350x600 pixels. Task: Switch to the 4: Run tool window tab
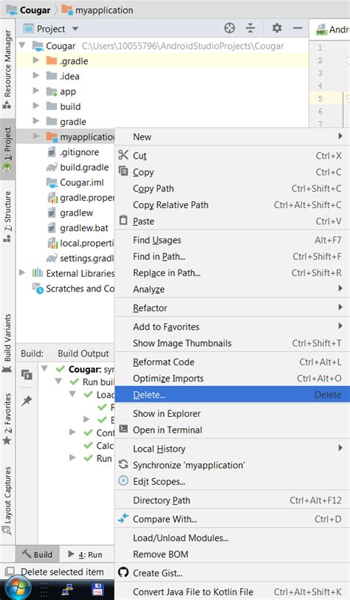85,554
